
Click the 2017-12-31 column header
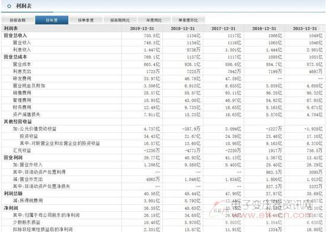[x=223, y=28]
